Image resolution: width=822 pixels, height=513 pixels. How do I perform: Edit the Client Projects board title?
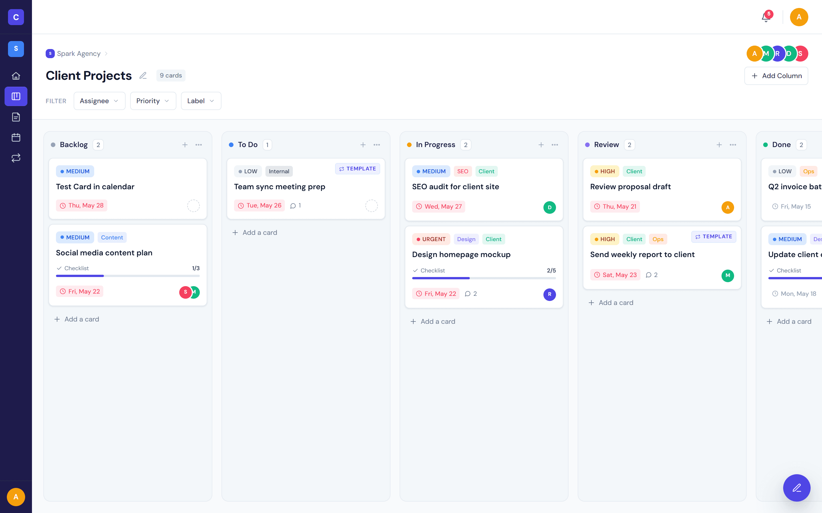(x=143, y=75)
